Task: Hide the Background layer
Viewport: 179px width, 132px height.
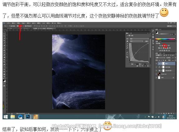Action: click(x=156, y=78)
